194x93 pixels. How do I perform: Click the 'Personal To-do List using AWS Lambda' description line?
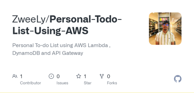click(x=61, y=45)
